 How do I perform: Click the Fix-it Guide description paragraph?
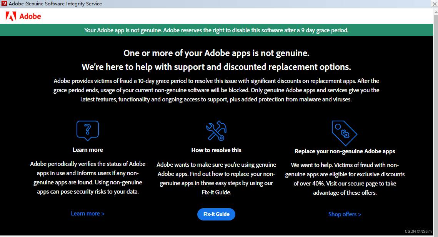(216, 178)
